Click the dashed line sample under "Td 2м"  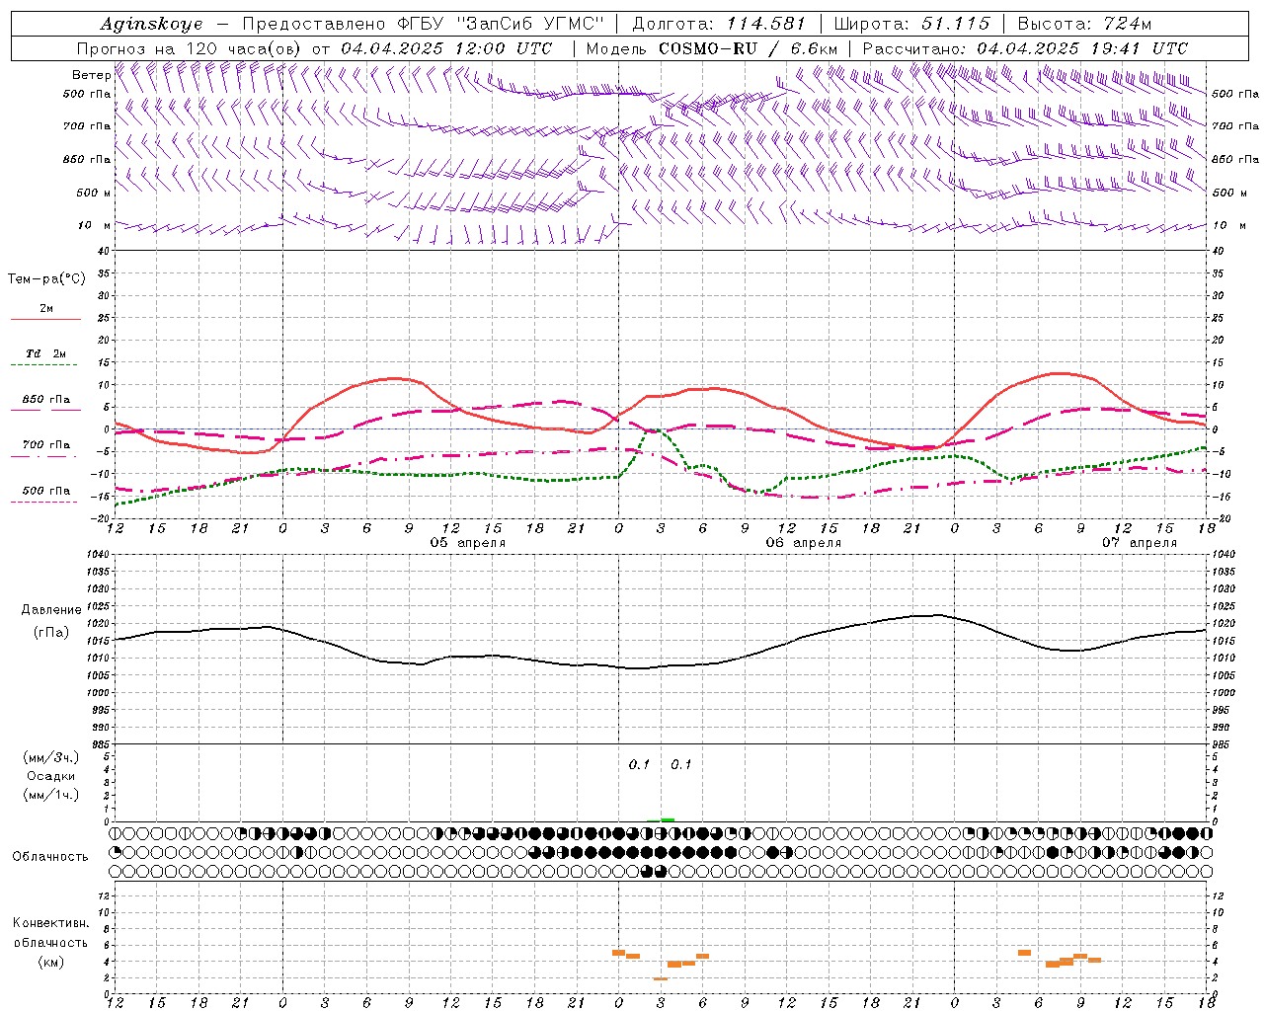pos(44,365)
